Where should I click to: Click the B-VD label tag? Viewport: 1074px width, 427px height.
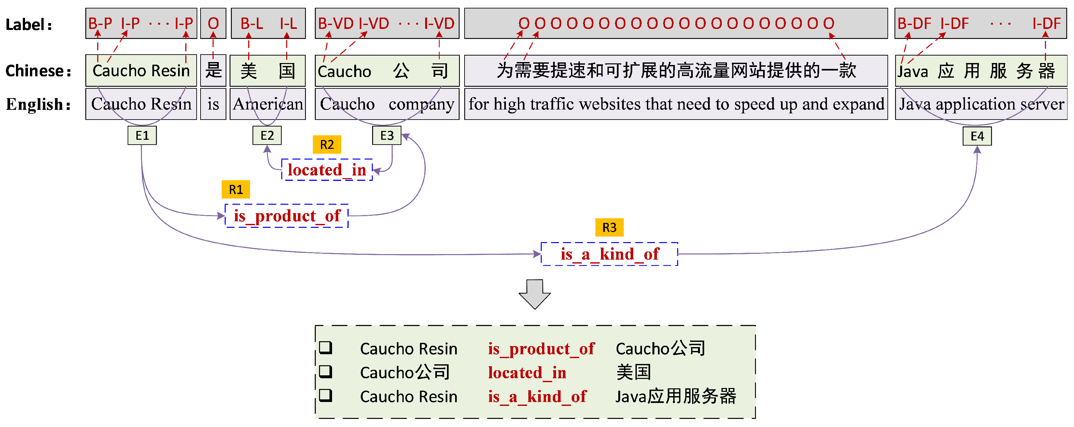(336, 23)
